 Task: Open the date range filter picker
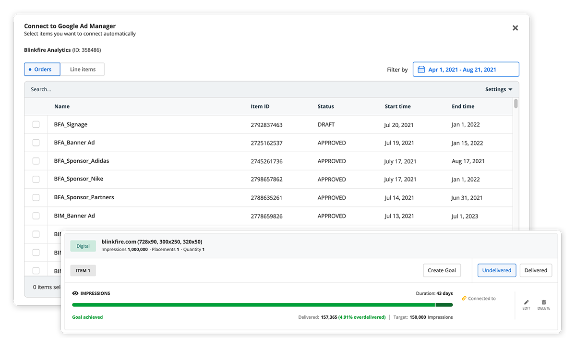coord(466,70)
